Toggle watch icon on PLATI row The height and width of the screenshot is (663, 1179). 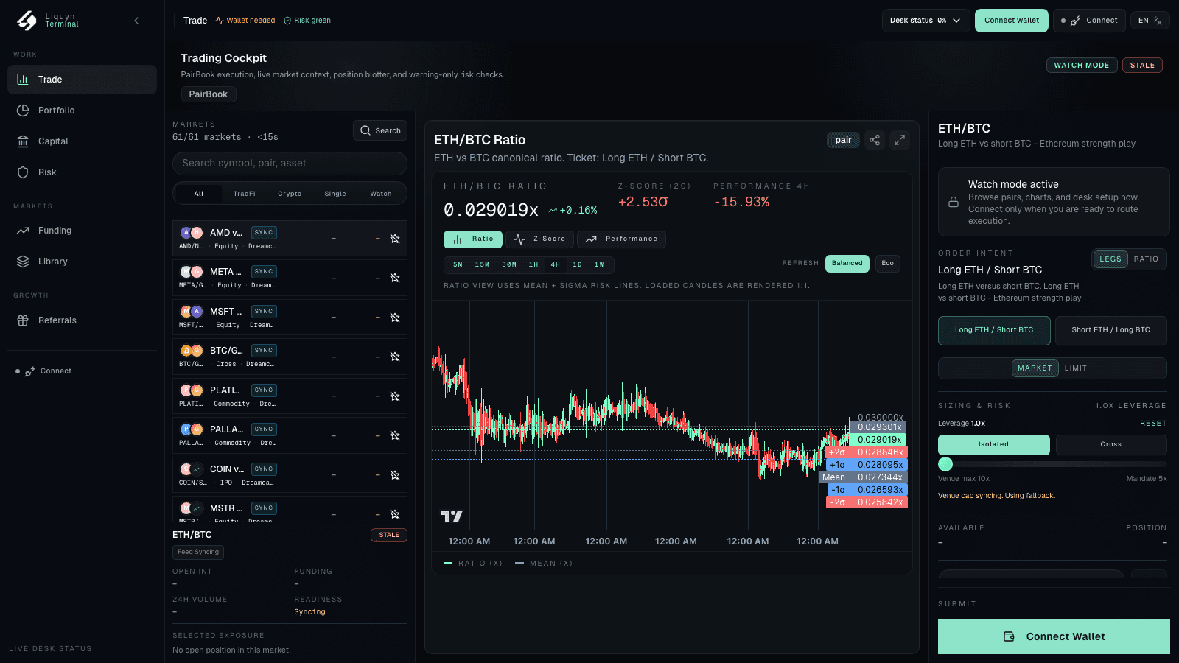[x=395, y=396]
